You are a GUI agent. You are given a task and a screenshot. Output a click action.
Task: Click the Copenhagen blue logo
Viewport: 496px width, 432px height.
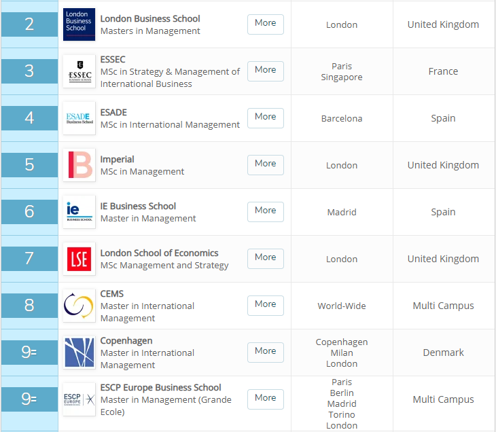[x=79, y=353]
